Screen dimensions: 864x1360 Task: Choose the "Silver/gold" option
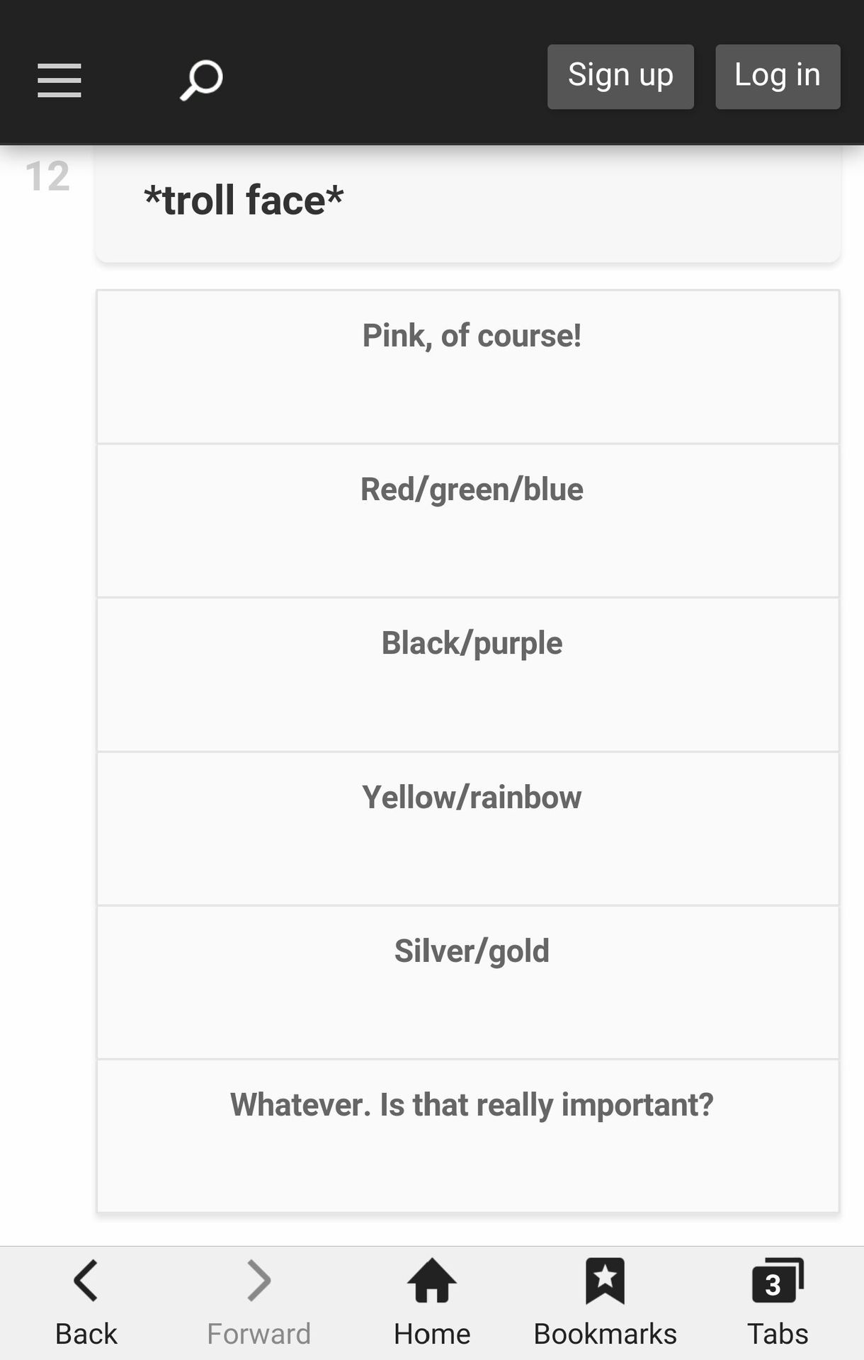pyautogui.click(x=468, y=982)
